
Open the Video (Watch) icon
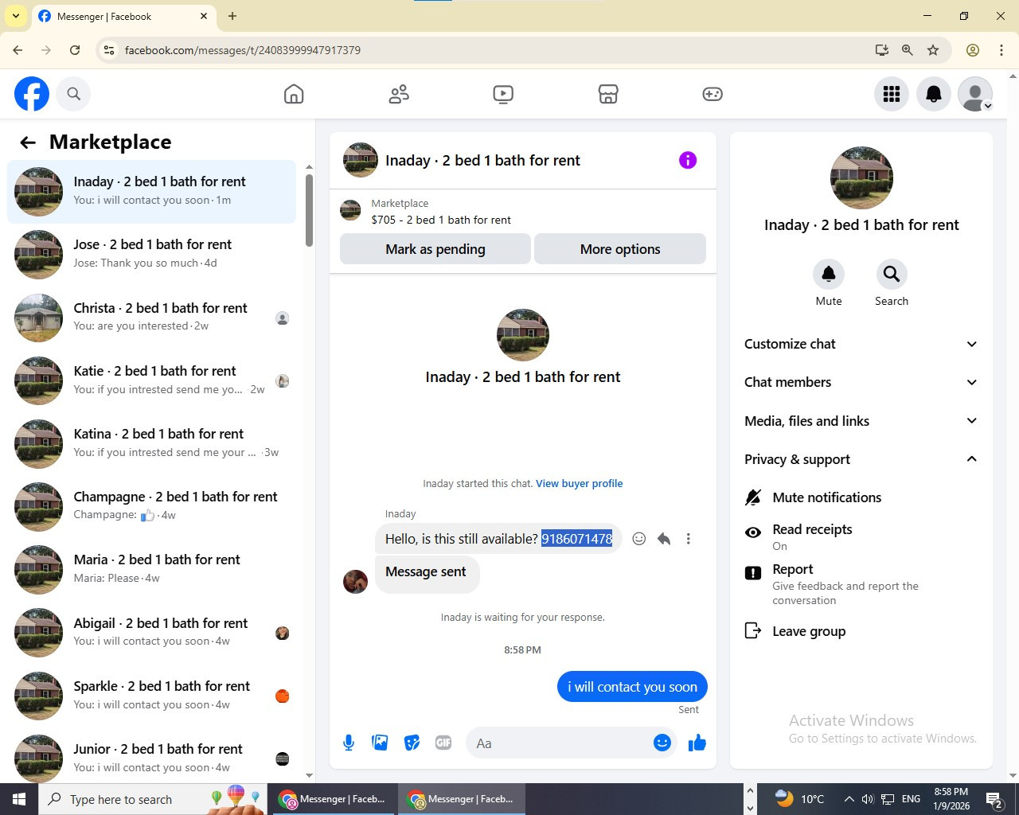(x=503, y=94)
